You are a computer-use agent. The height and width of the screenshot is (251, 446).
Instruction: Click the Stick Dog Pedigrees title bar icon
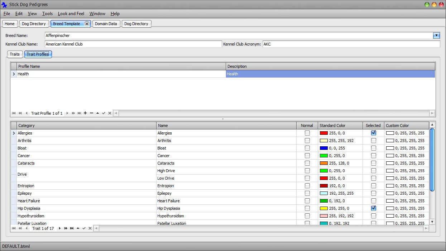(4, 4)
